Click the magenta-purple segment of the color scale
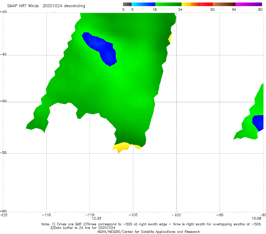The image size is (266, 234). (x=249, y=4)
